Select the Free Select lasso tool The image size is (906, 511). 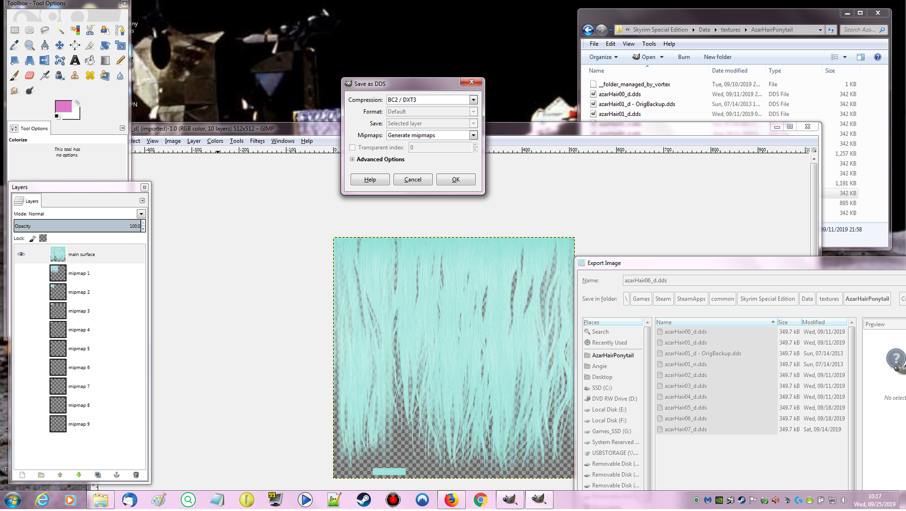click(45, 30)
